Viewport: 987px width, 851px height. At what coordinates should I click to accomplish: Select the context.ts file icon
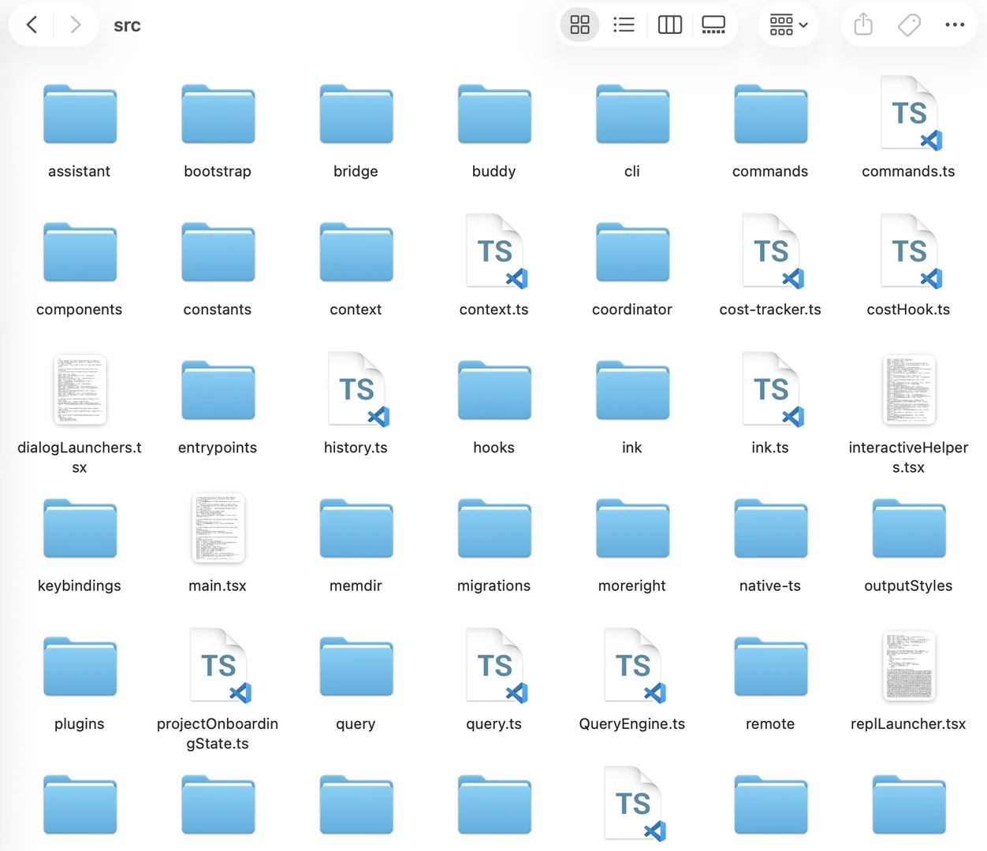point(495,251)
